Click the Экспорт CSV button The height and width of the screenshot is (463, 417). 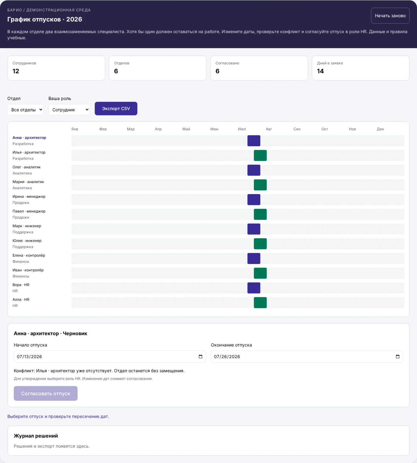pos(116,108)
